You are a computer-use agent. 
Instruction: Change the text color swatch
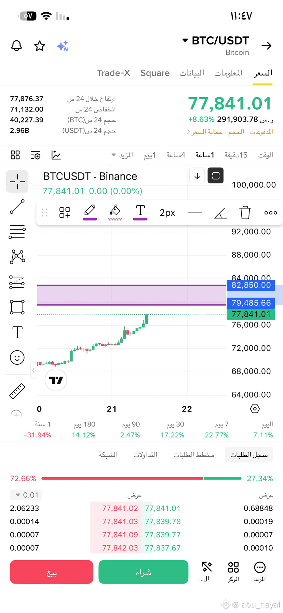click(140, 212)
